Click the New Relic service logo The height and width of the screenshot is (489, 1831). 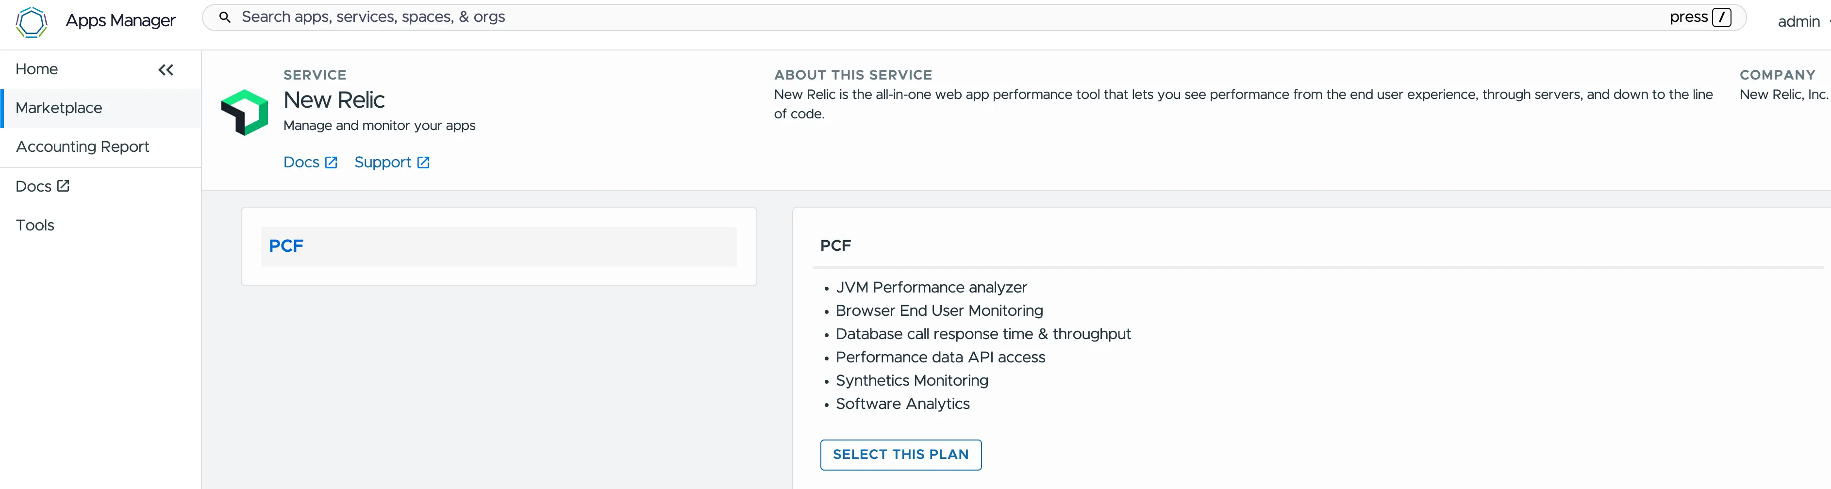244,112
